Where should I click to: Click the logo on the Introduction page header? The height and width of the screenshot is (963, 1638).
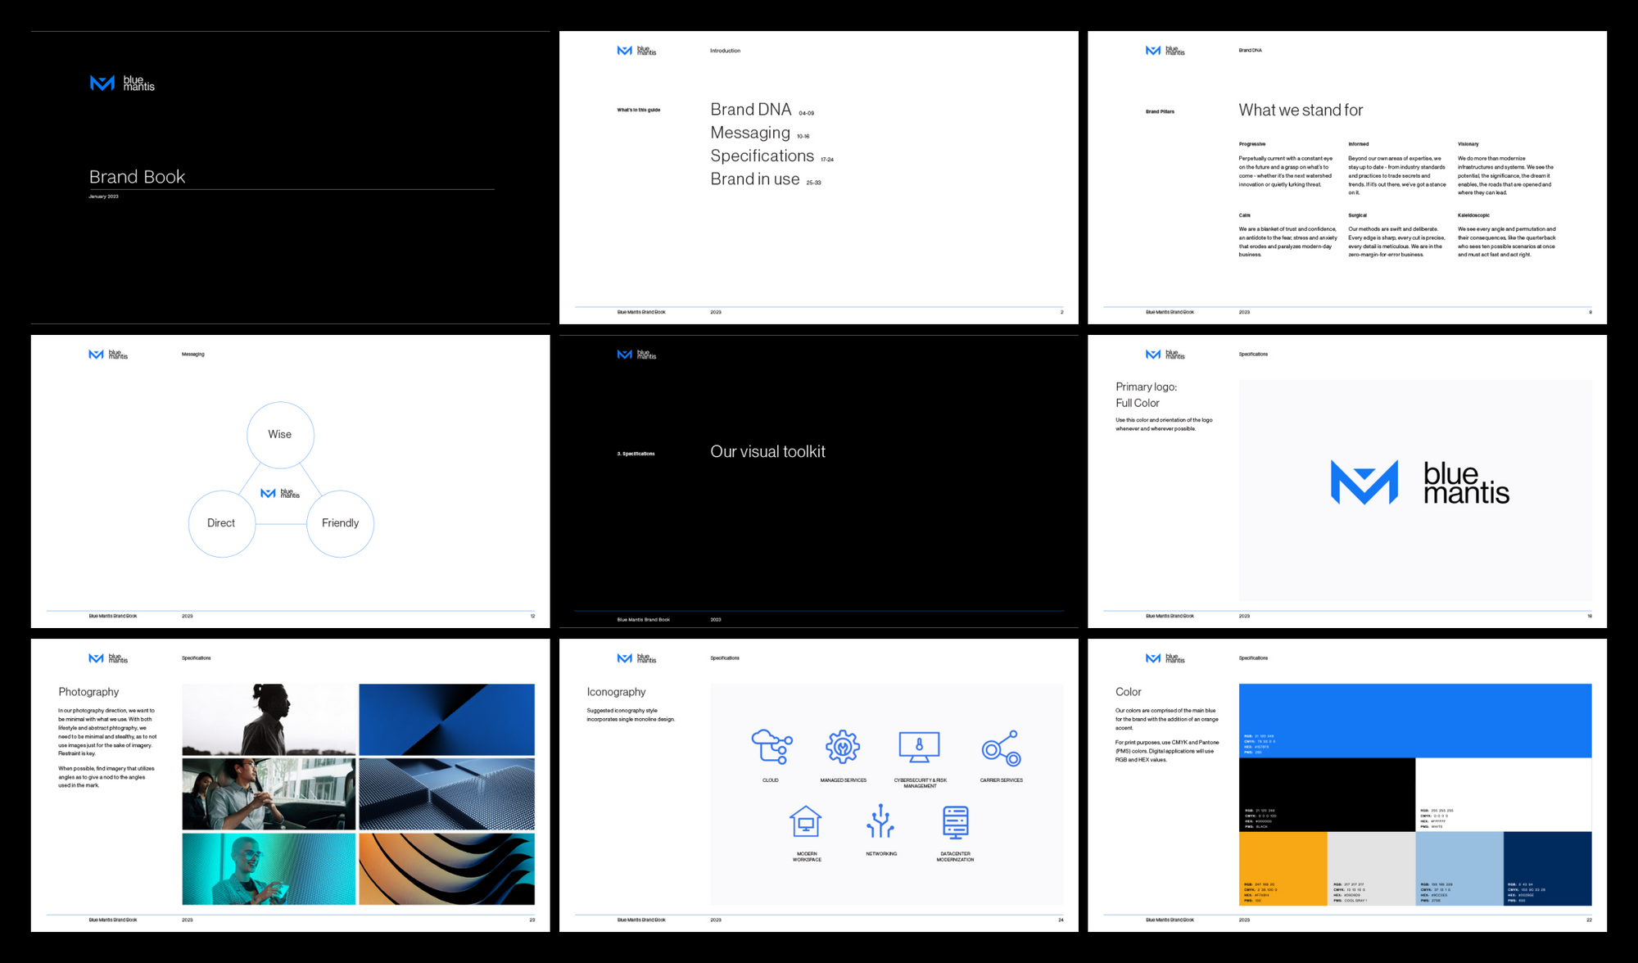coord(636,51)
